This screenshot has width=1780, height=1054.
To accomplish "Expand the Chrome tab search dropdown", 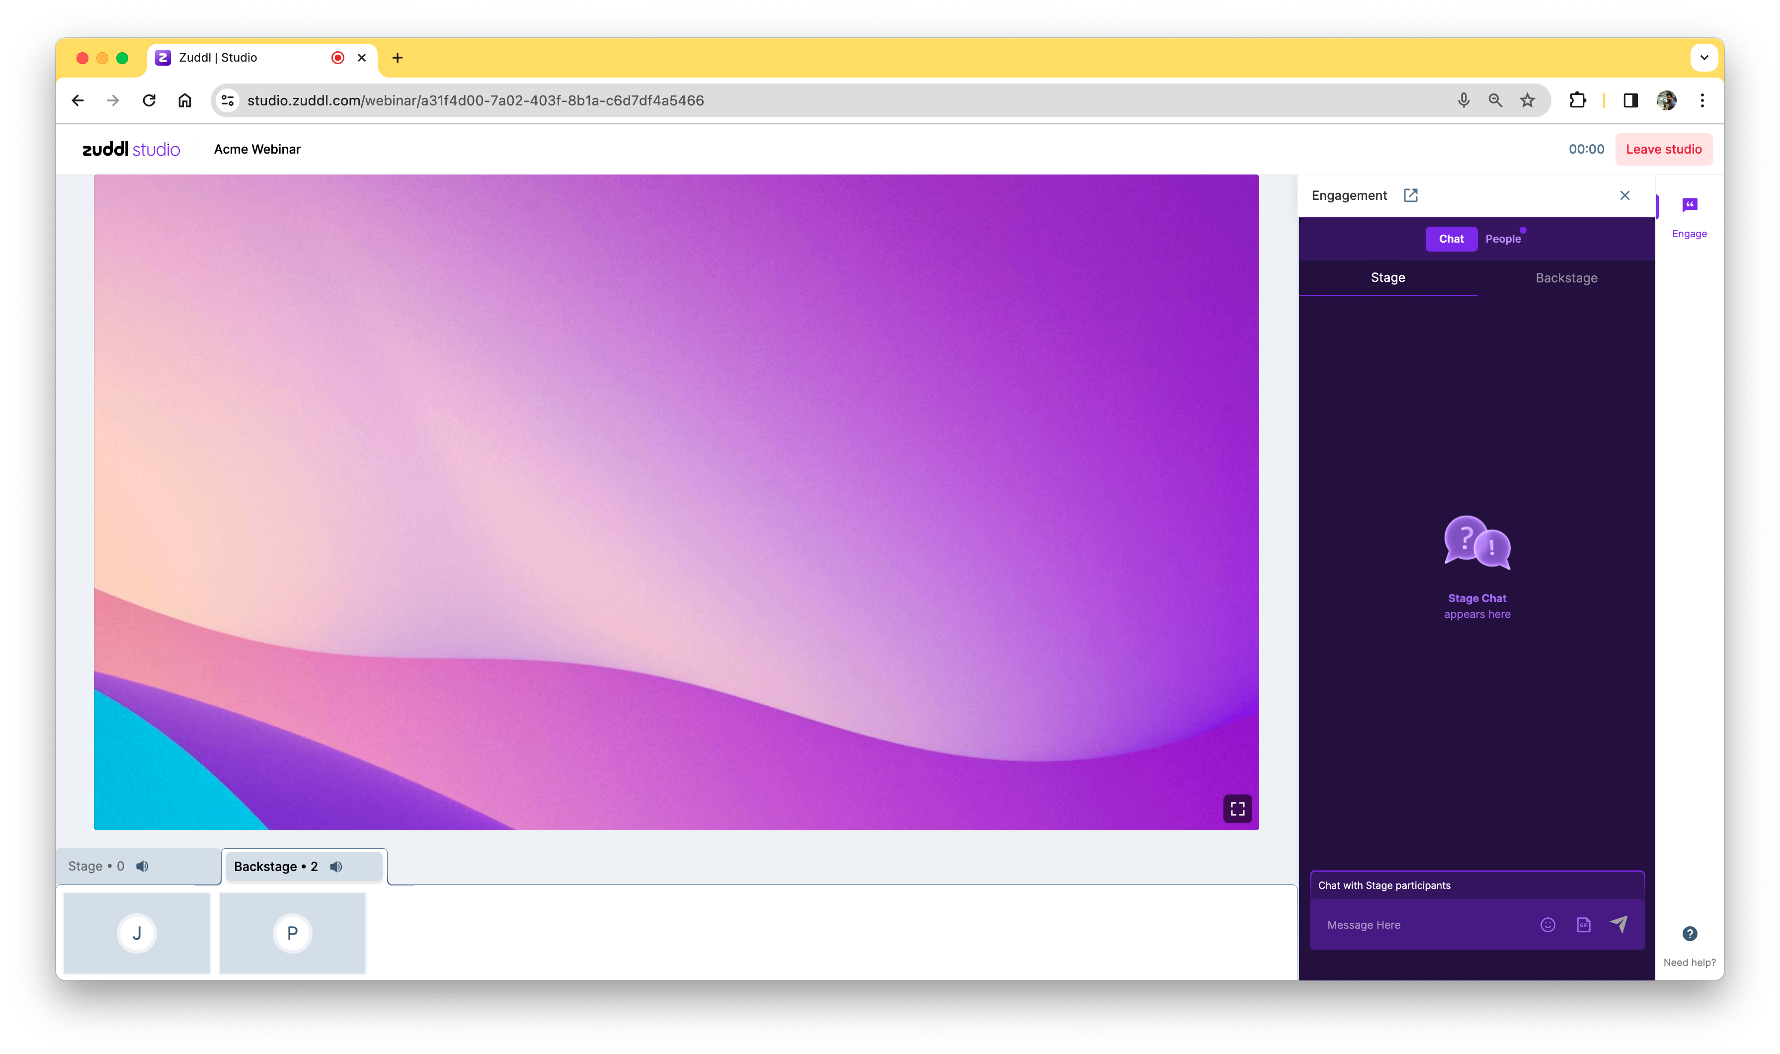I will point(1703,58).
